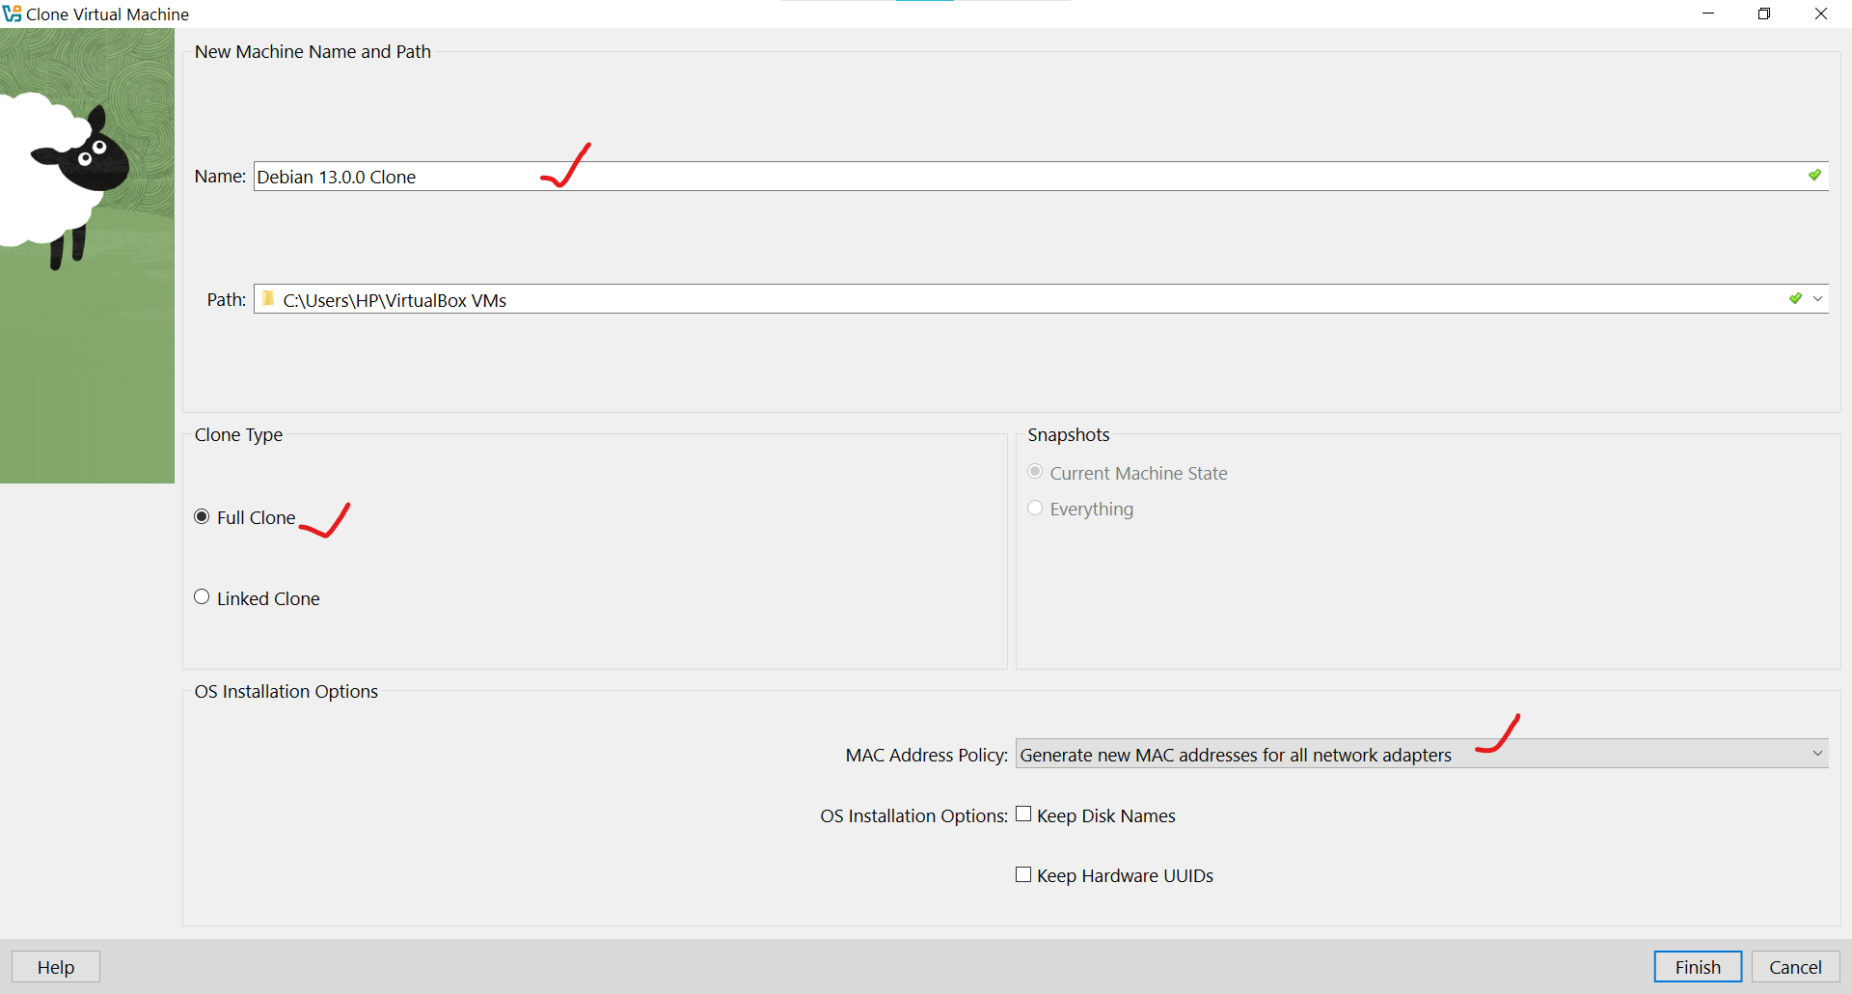This screenshot has width=1852, height=994.
Task: Select the Linked Clone radio button
Action: [202, 597]
